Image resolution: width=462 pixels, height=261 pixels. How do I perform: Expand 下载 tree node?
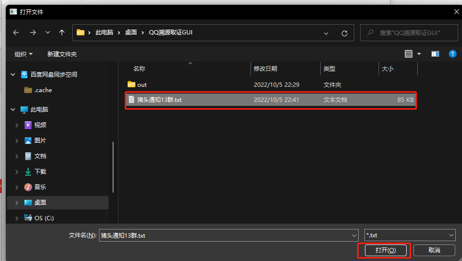(x=17, y=172)
